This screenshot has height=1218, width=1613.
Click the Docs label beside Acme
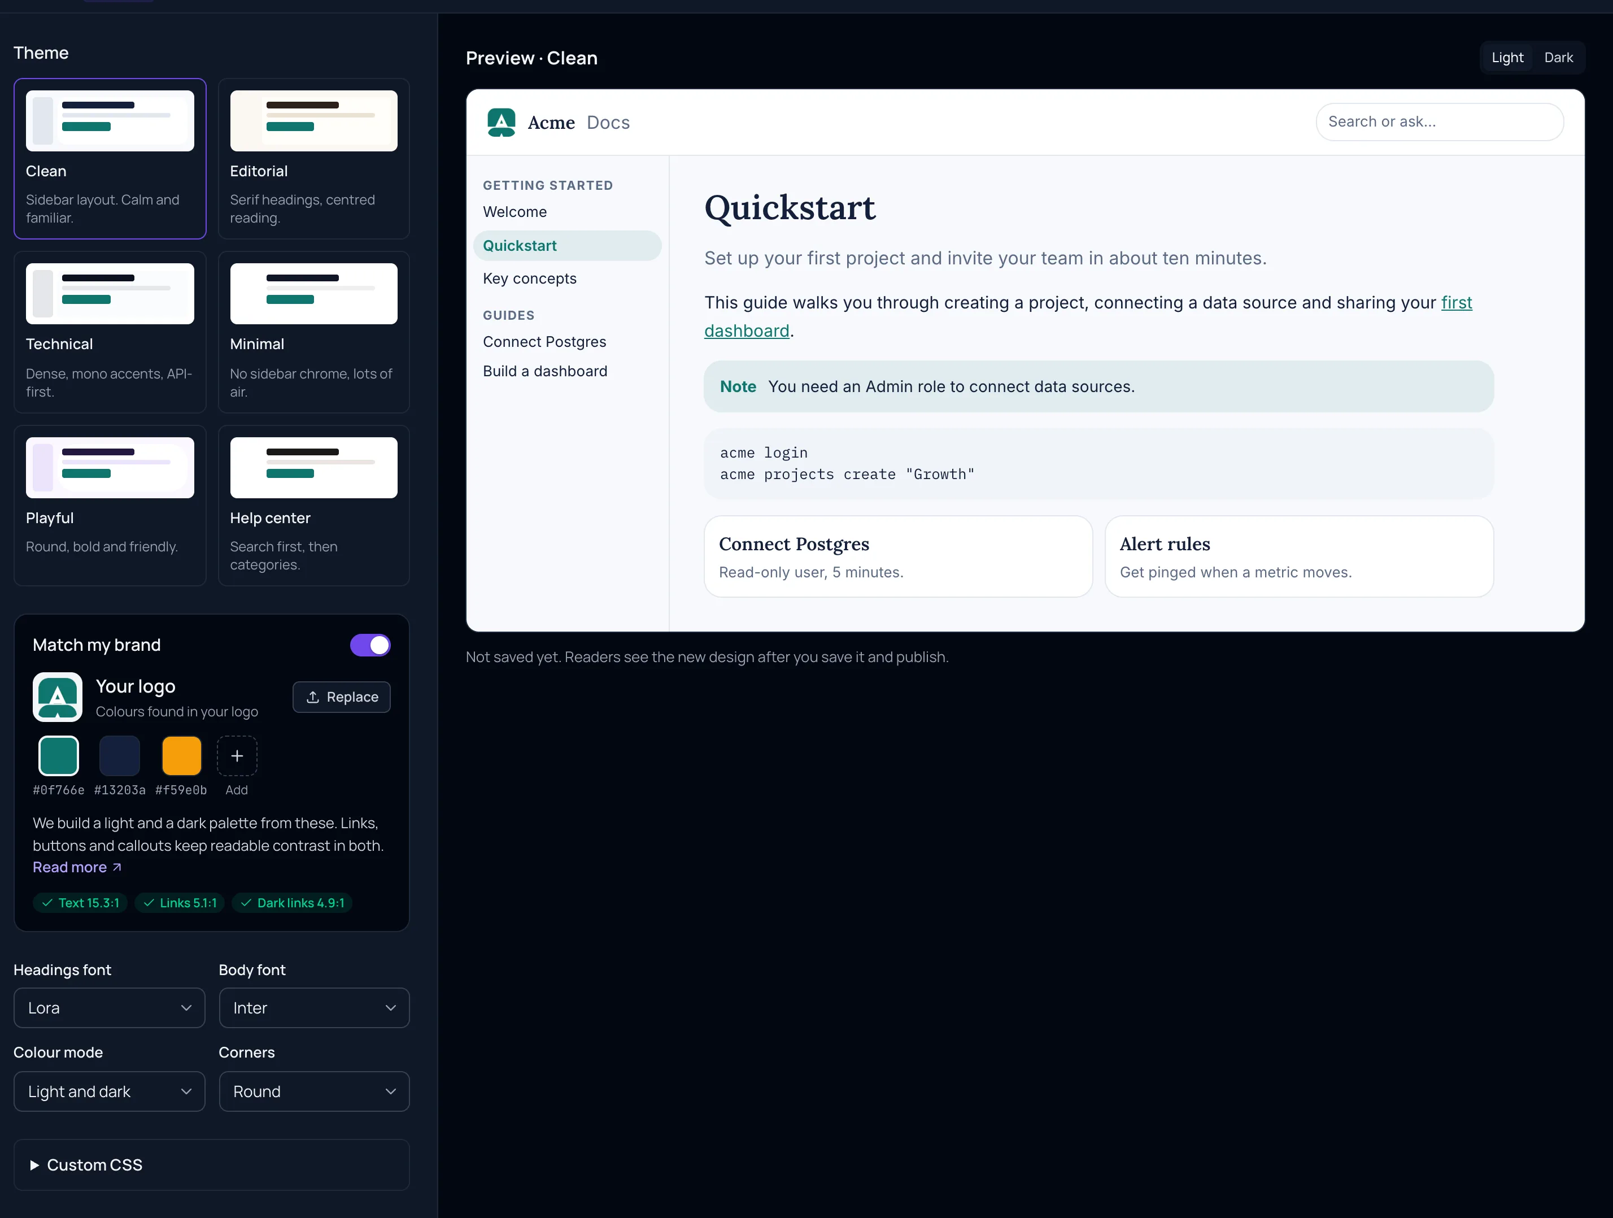[x=608, y=123]
